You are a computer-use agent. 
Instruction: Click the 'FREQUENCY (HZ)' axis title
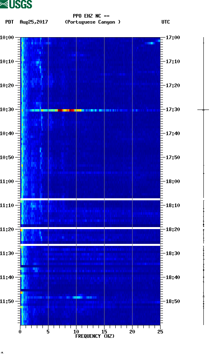[x=95, y=336]
